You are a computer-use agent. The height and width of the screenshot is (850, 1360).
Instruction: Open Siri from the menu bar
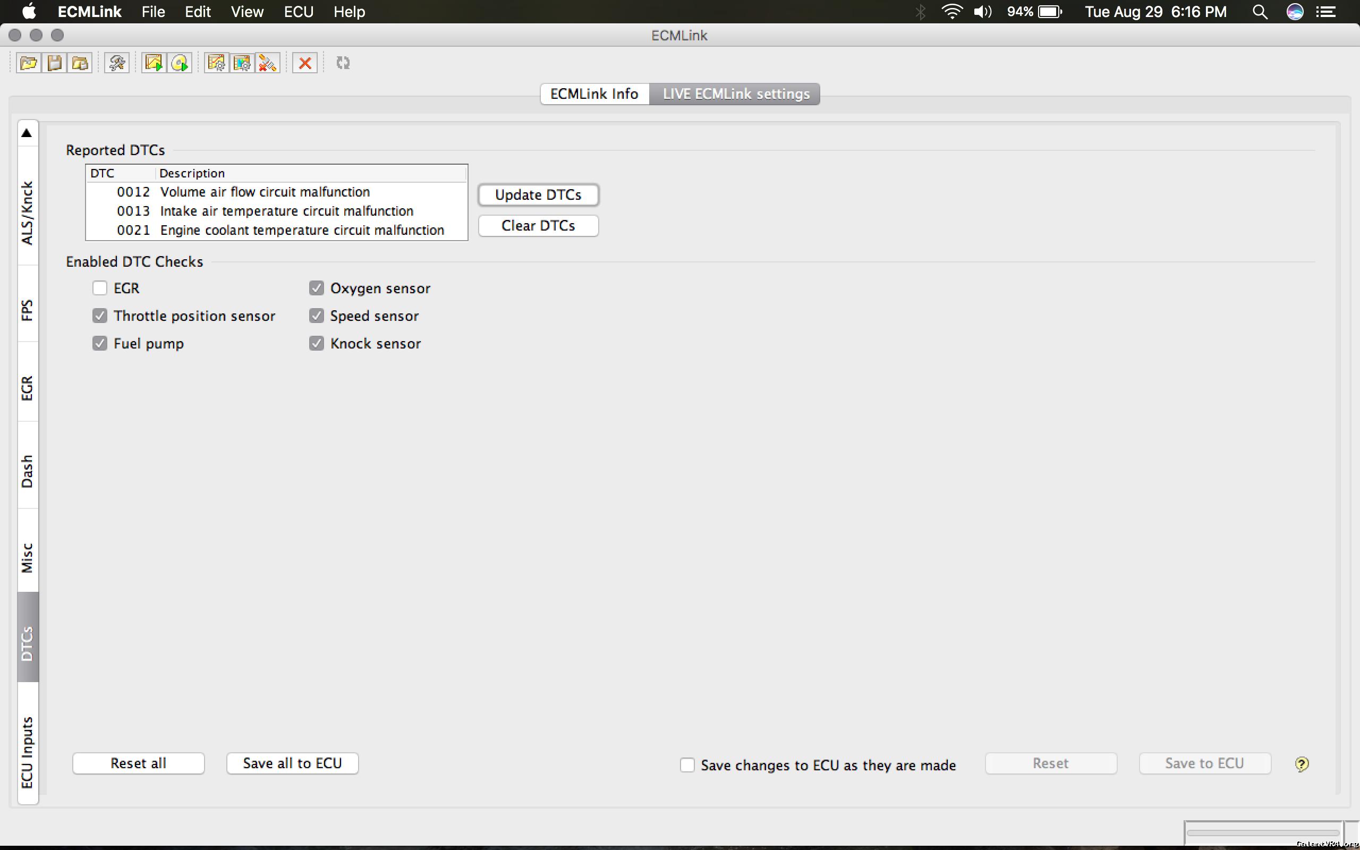[x=1295, y=11]
